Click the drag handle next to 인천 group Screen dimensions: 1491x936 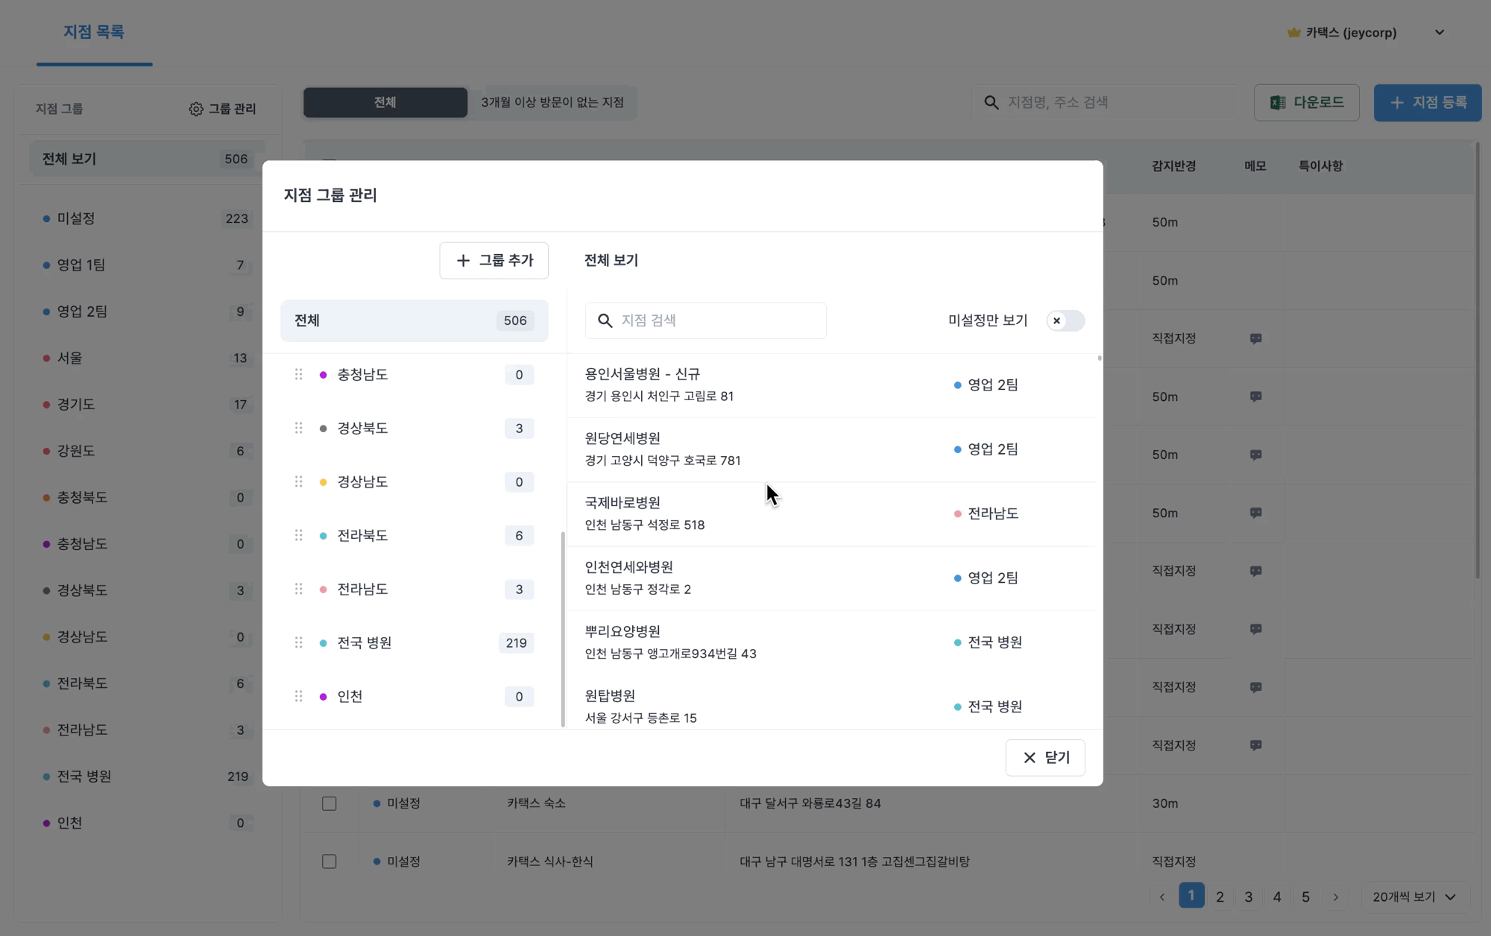298,696
